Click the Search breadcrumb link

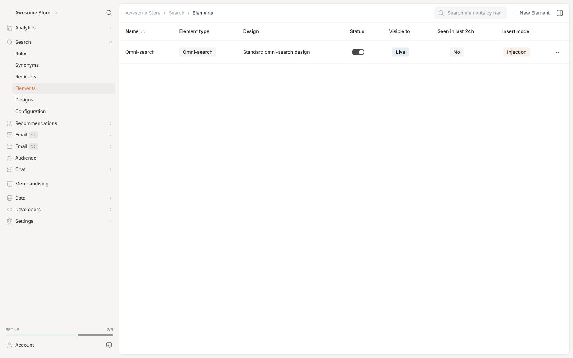pyautogui.click(x=176, y=13)
